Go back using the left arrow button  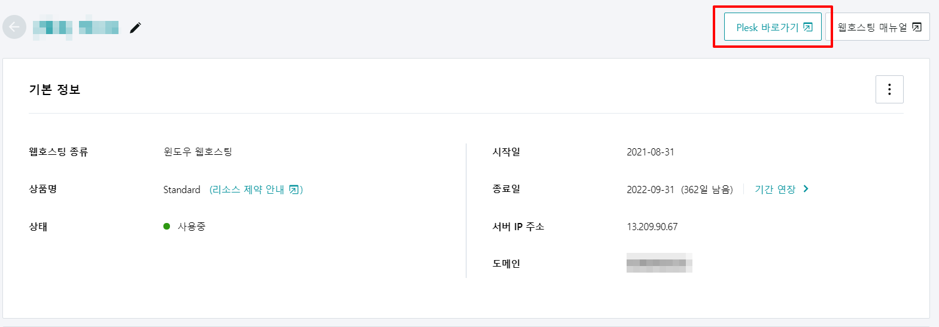14,27
